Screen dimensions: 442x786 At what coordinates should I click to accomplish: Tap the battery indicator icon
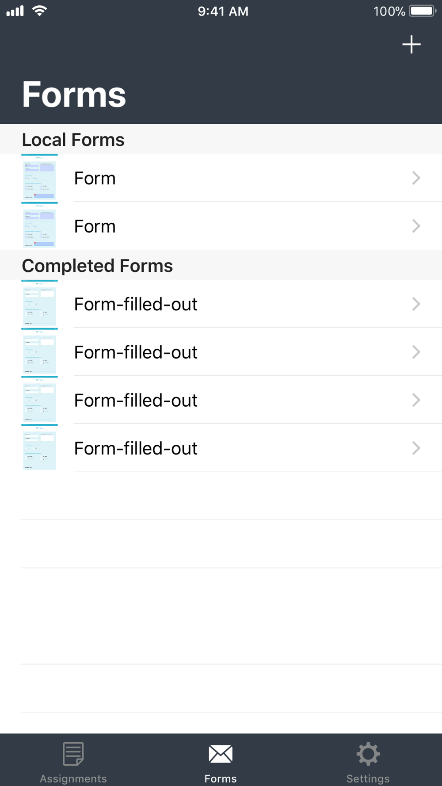click(x=423, y=11)
